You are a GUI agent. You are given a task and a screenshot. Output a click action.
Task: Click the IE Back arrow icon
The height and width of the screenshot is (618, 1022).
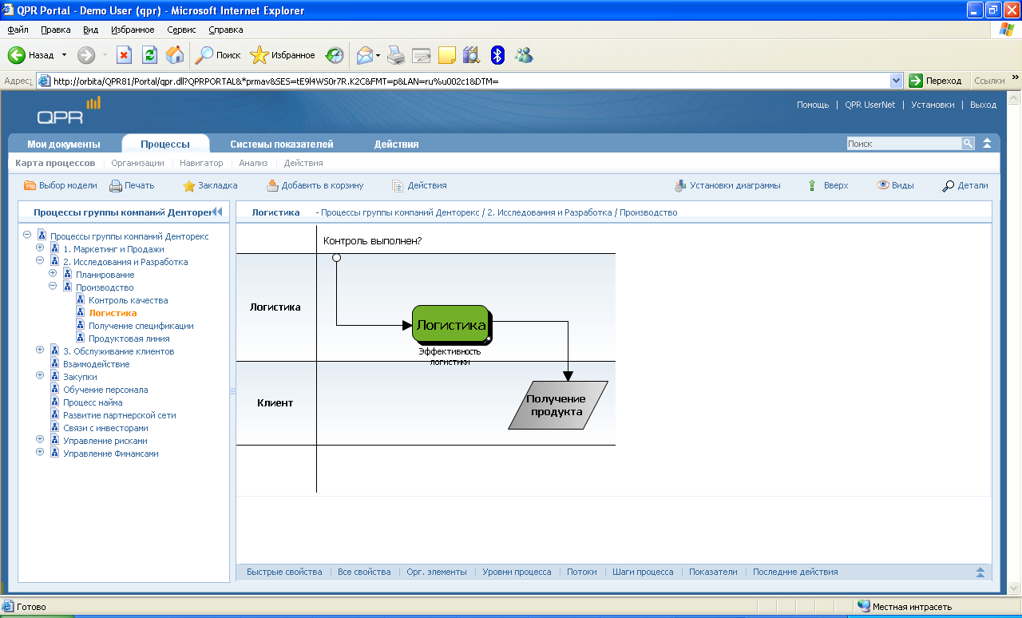pyautogui.click(x=17, y=55)
